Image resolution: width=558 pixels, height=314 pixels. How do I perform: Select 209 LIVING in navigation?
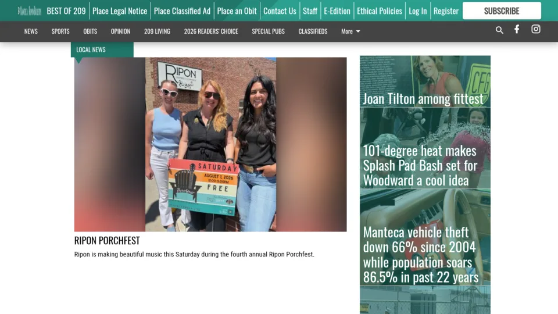157,31
